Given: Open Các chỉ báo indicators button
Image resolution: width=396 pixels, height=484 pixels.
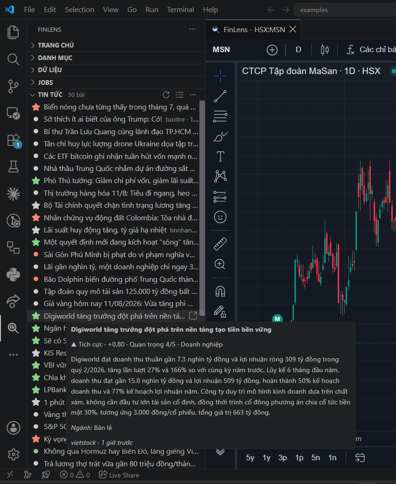Looking at the screenshot, I should (x=371, y=50).
